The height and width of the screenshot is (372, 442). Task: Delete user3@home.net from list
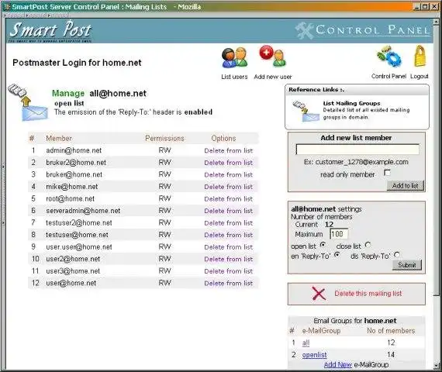coord(229,271)
